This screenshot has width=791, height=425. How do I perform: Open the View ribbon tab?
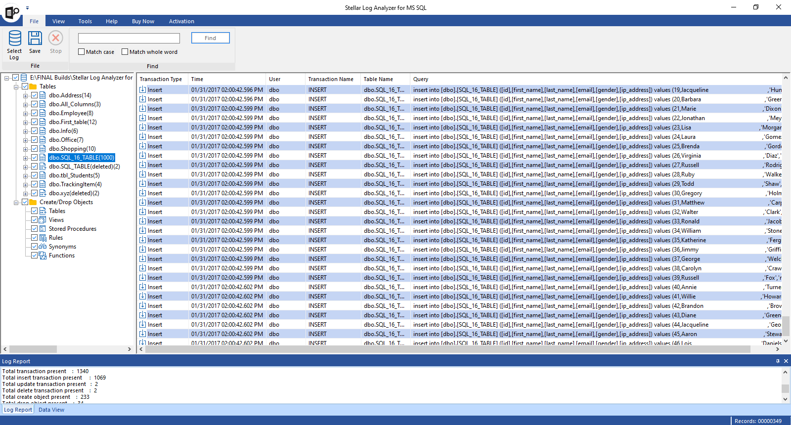coord(59,21)
